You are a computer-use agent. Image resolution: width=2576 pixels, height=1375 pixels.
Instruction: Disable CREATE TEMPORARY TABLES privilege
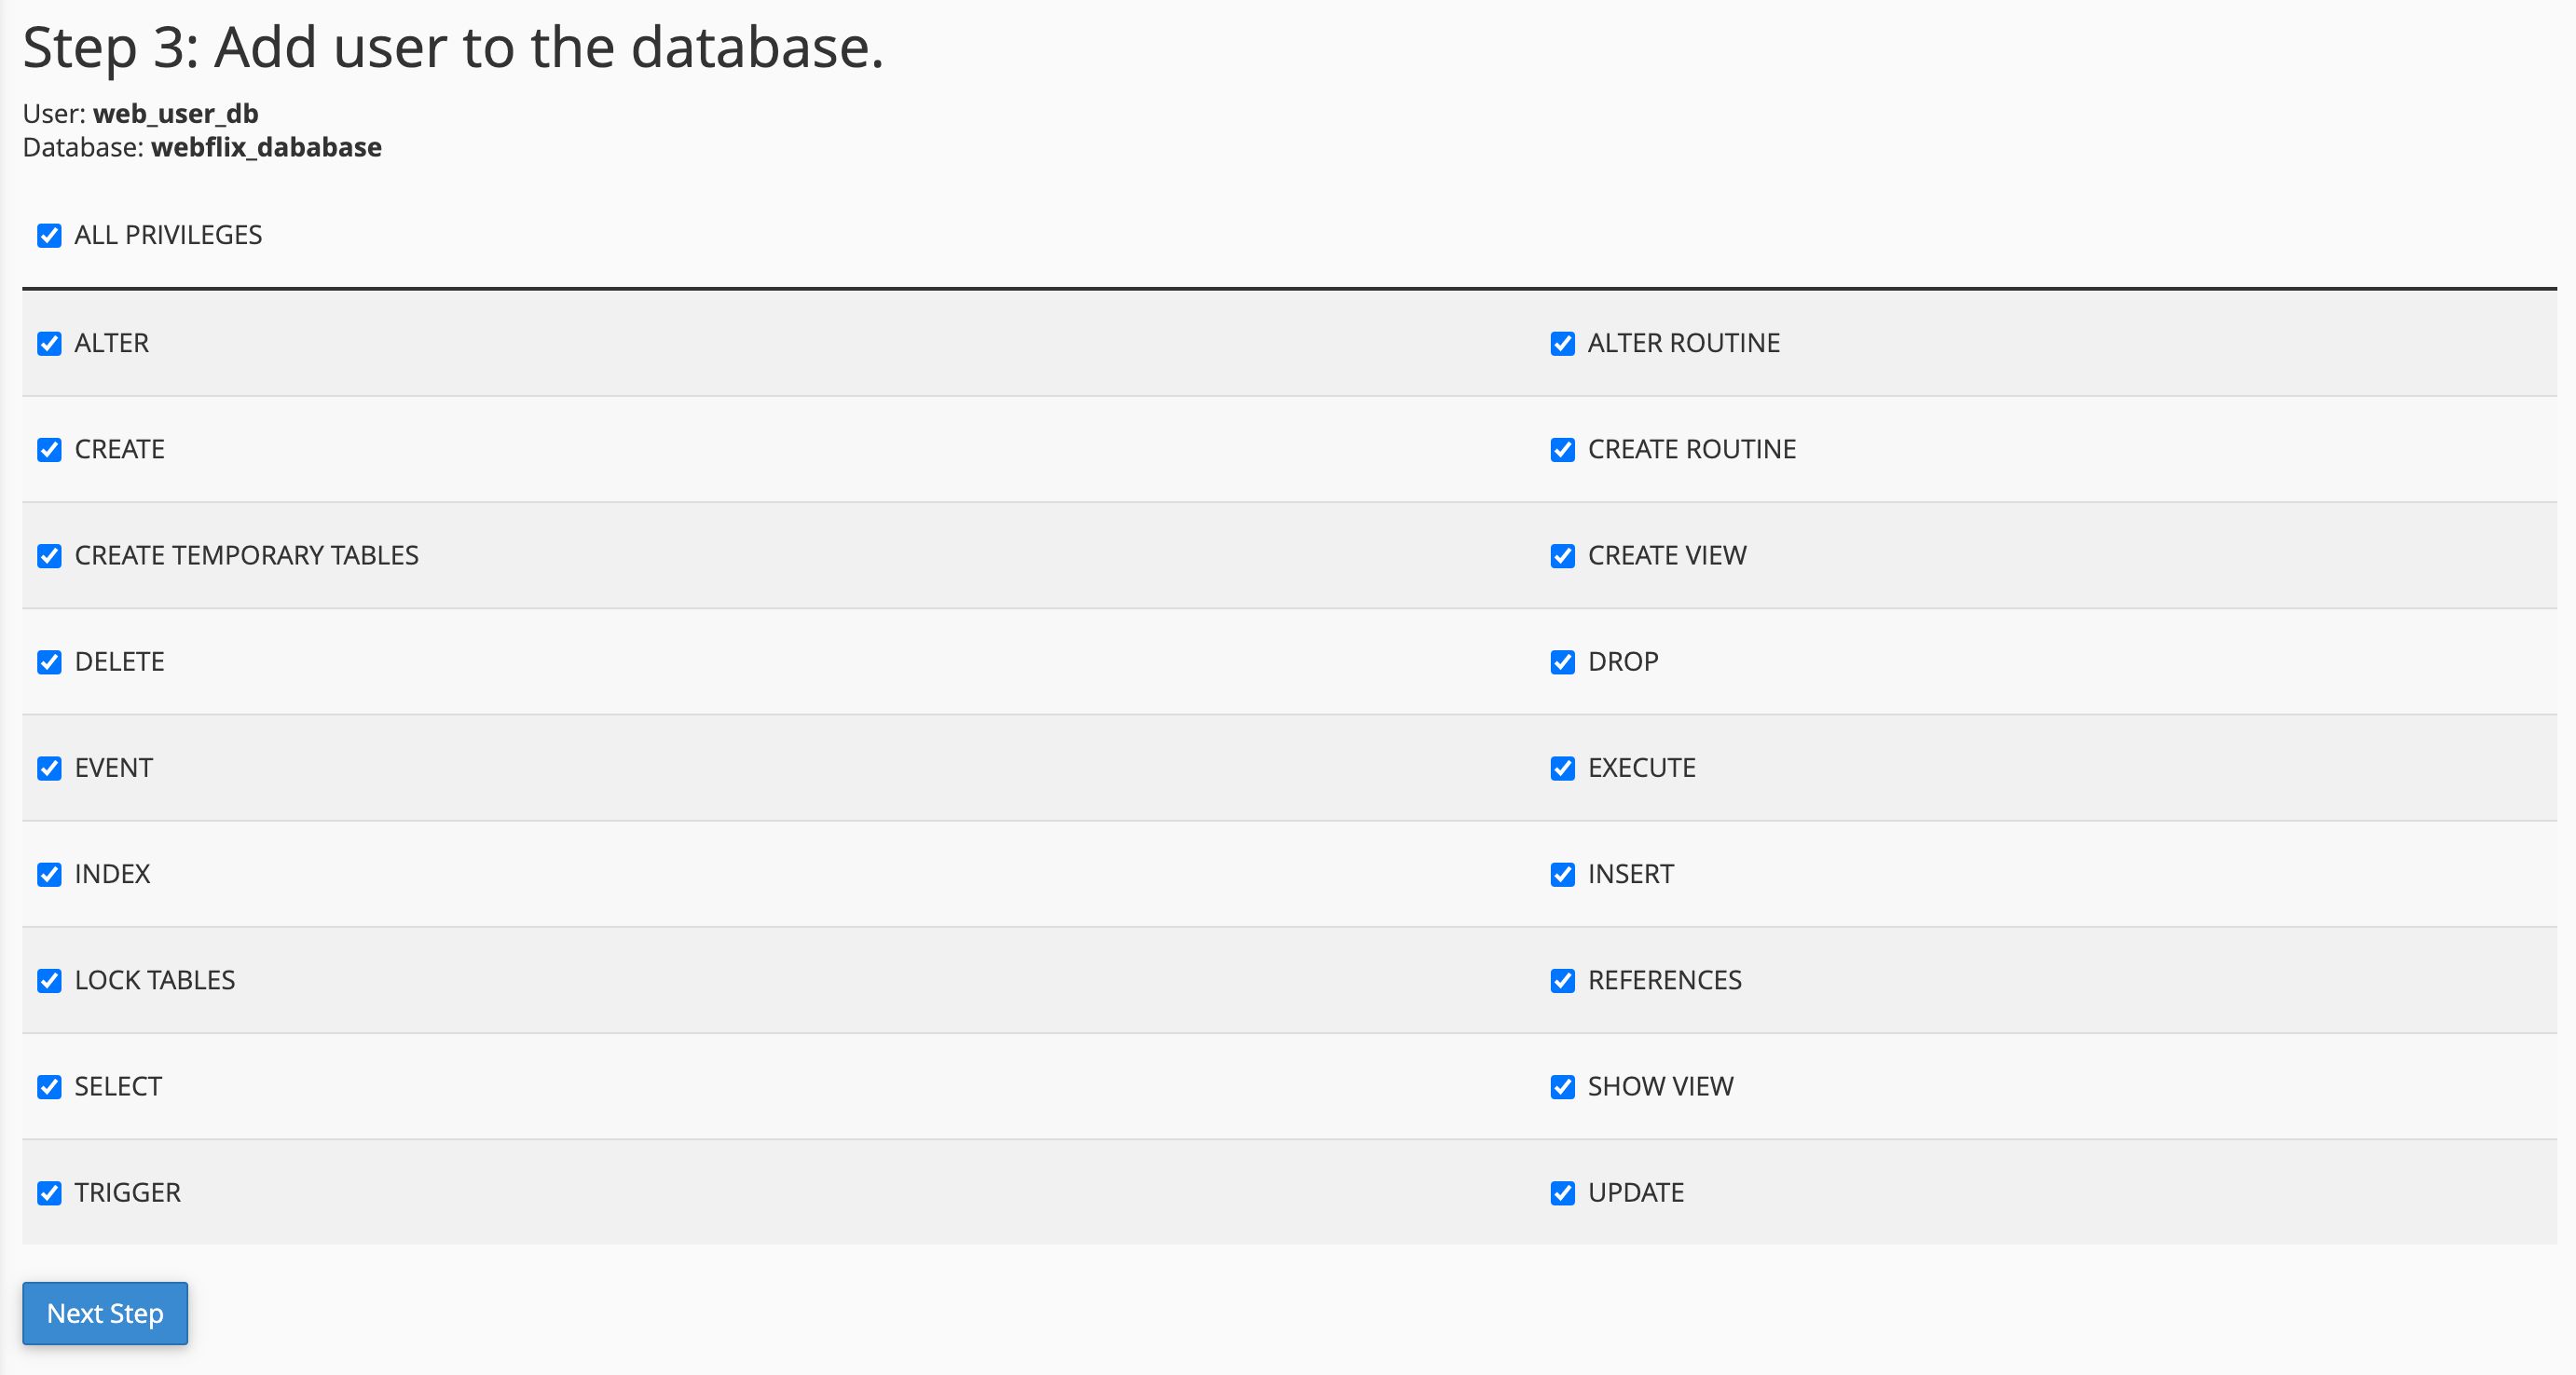click(x=49, y=555)
